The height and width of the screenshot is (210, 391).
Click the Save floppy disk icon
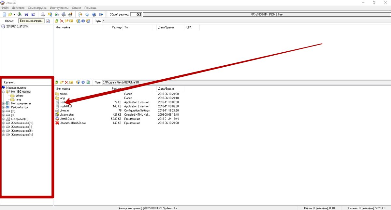click(26, 14)
